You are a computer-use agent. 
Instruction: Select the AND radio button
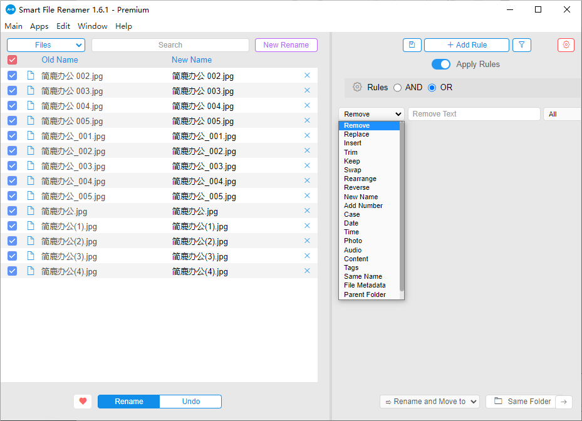[x=397, y=88]
